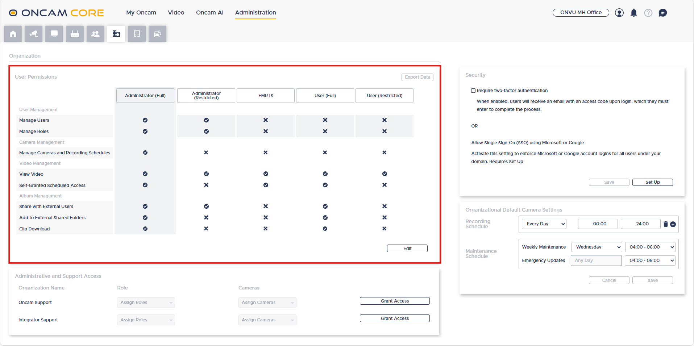
Task: Open the Every Day recording schedule dropdown
Action: point(544,224)
